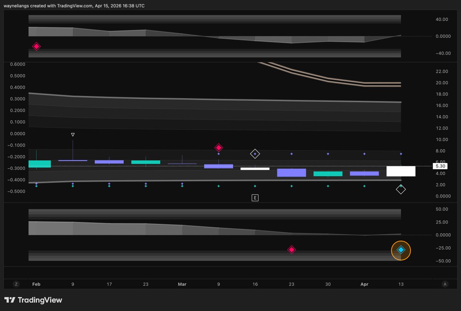Viewport: 461px width, 311px height.
Task: Click the '13' date label
Action: pos(401,284)
